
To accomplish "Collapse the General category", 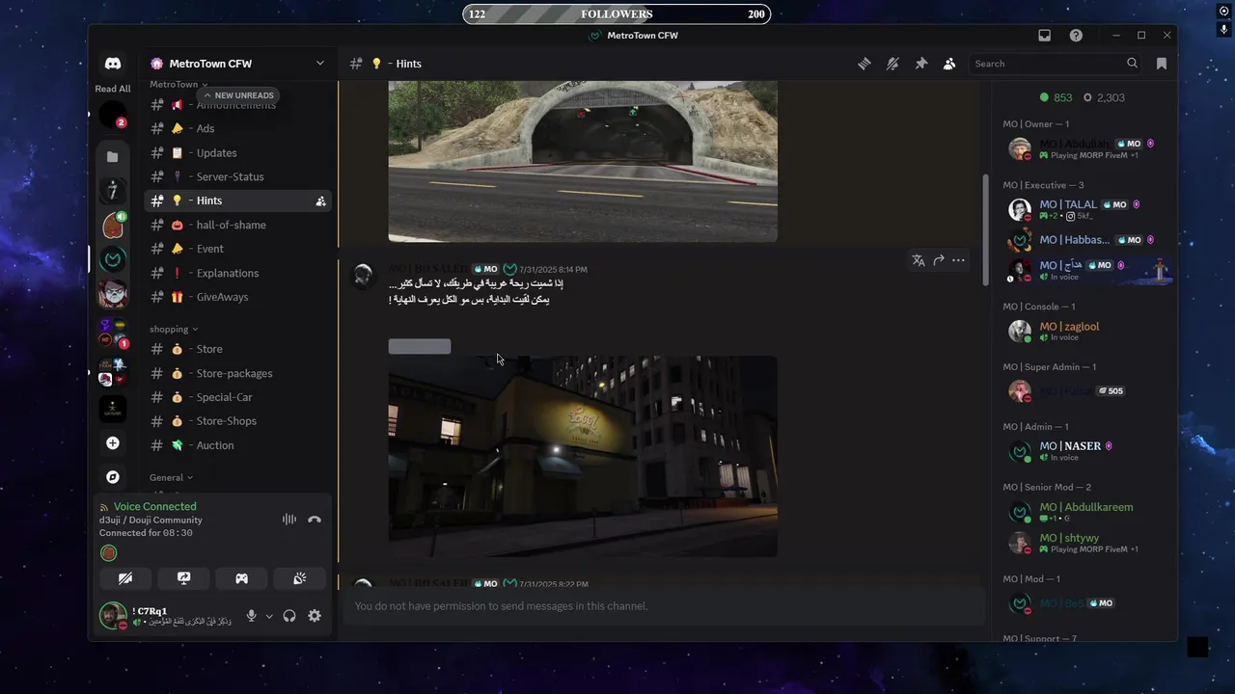I will 171,478.
